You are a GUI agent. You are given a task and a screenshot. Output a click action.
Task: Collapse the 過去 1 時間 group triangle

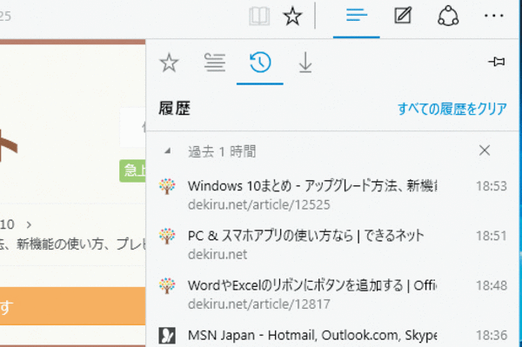(x=167, y=151)
